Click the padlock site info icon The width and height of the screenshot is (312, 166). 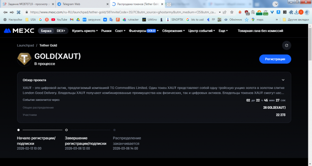(x=26, y=12)
